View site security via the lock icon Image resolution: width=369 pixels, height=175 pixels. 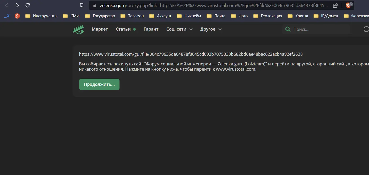tap(95, 5)
